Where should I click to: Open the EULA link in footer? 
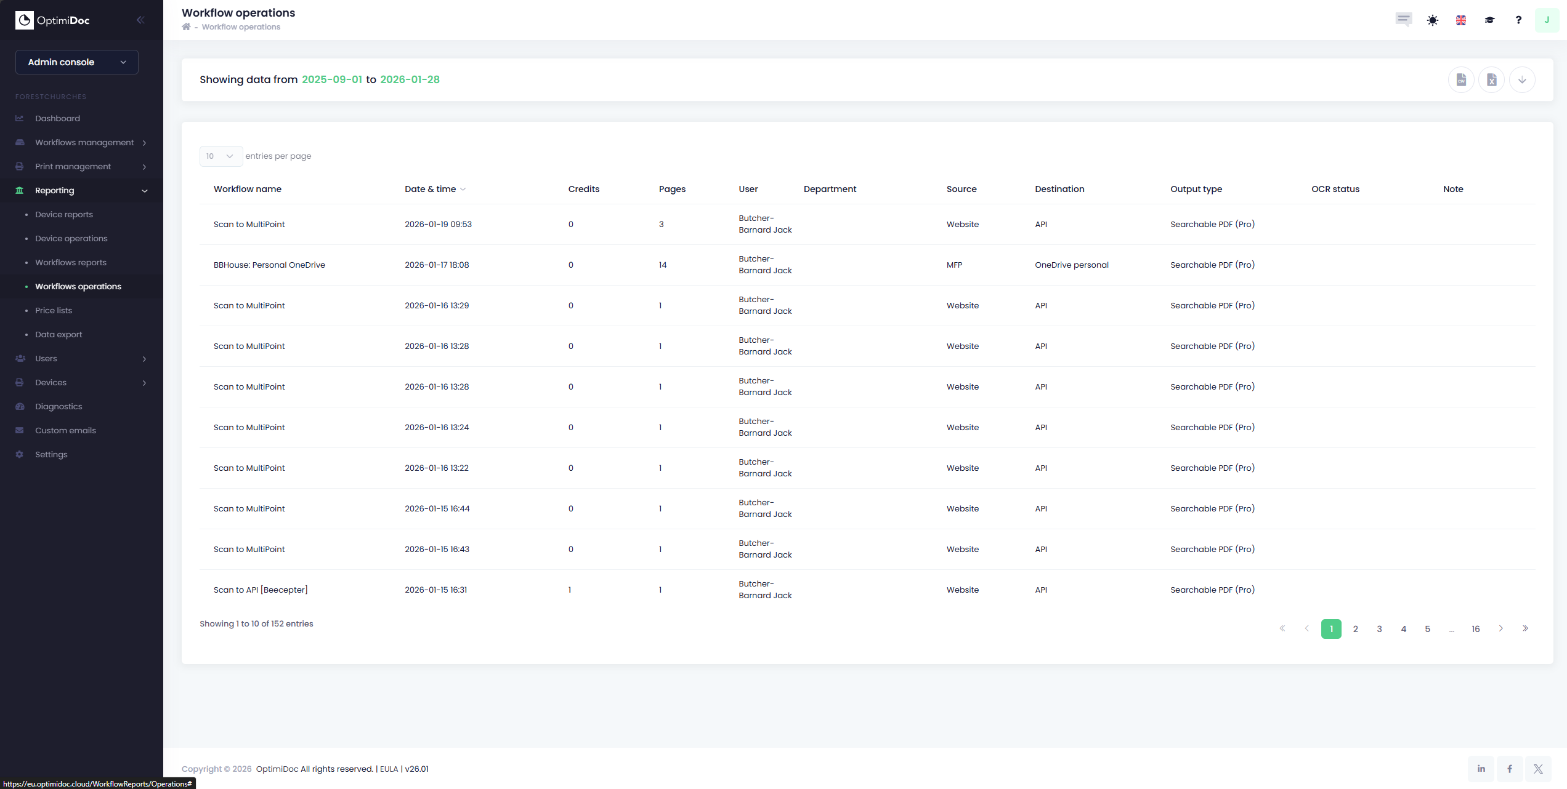pyautogui.click(x=389, y=769)
